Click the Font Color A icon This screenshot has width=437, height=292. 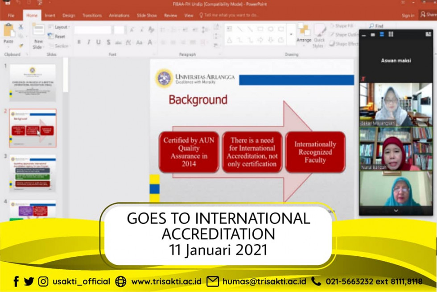pos(150,42)
